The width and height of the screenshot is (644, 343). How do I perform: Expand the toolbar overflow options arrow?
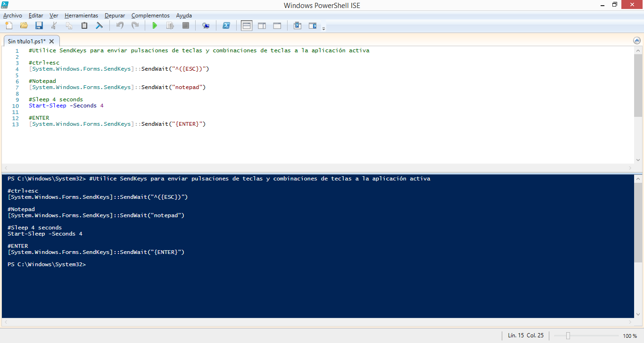tap(324, 29)
